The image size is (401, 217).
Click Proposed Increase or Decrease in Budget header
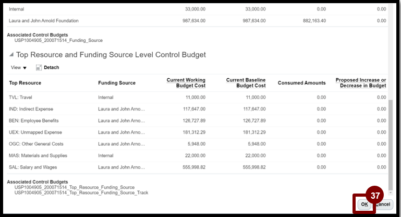360,82
